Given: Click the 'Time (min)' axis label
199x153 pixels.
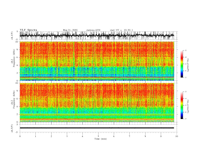Looking at the screenshot, I should pyautogui.click(x=101, y=139).
